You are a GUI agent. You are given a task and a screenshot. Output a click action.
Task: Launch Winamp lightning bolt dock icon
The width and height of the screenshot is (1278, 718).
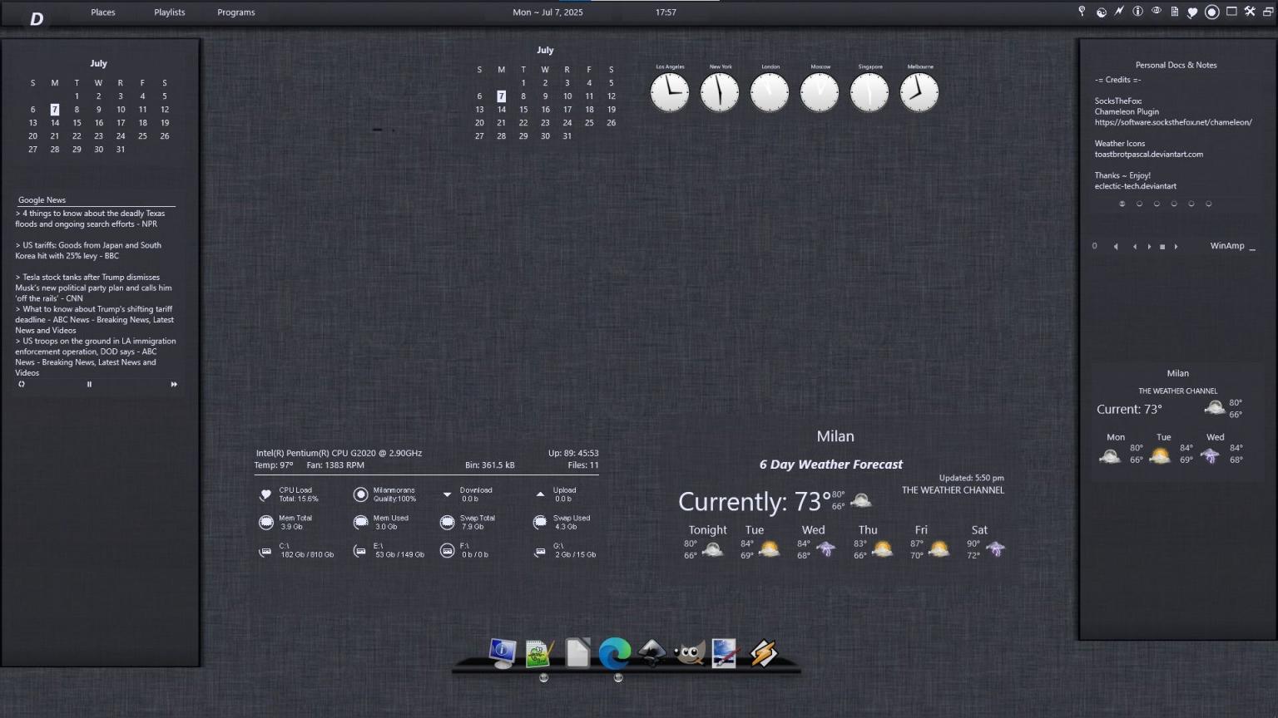point(763,653)
